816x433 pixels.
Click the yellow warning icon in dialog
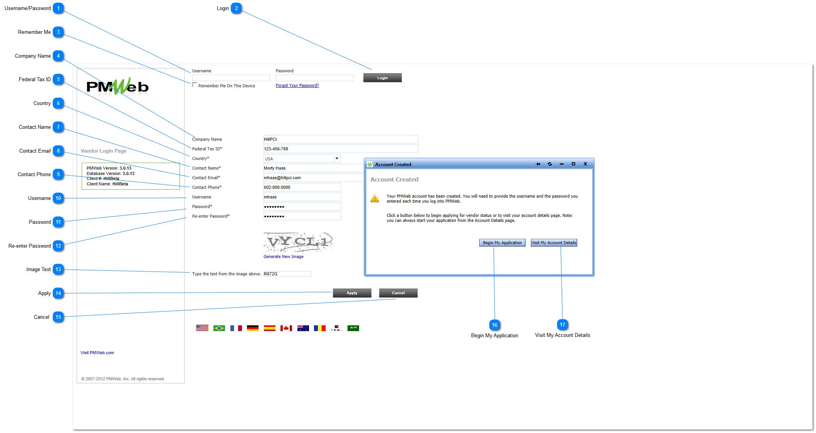[375, 198]
